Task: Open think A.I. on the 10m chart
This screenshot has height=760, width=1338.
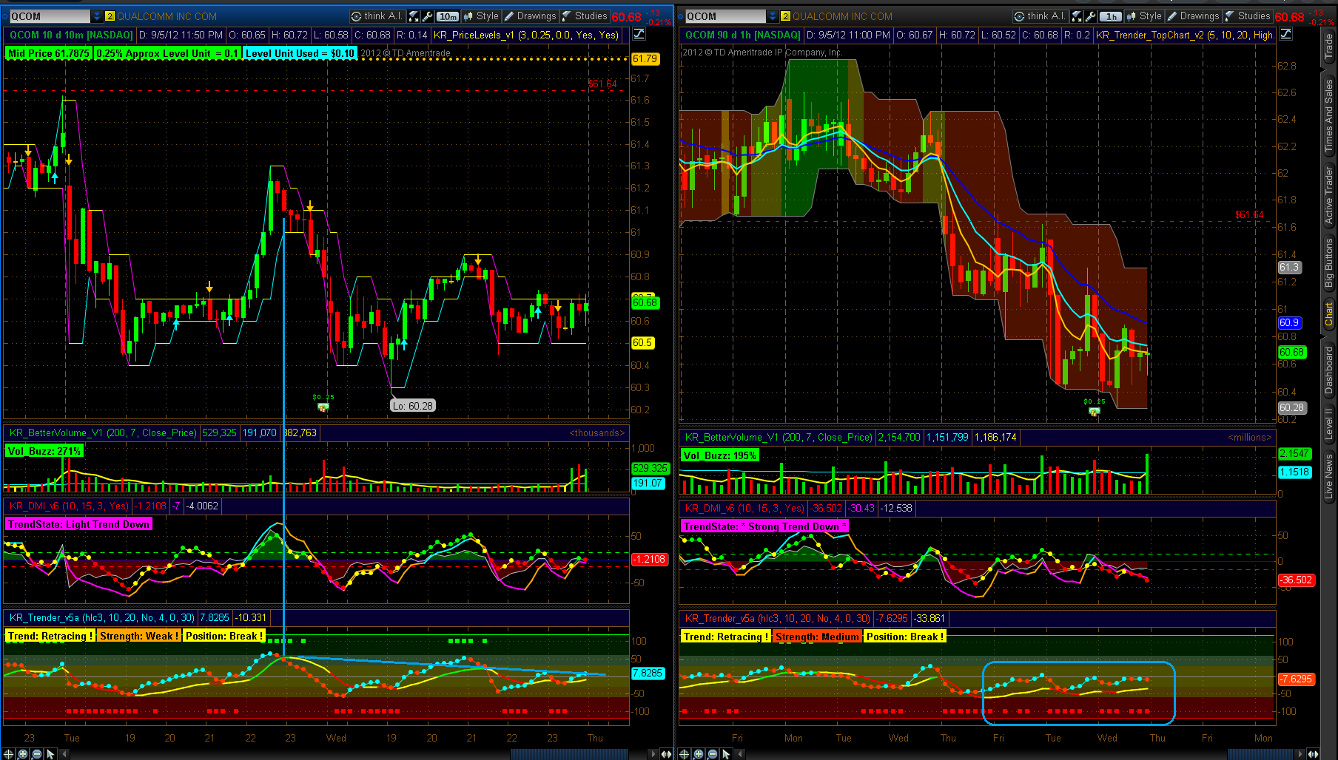Action: 376,16
